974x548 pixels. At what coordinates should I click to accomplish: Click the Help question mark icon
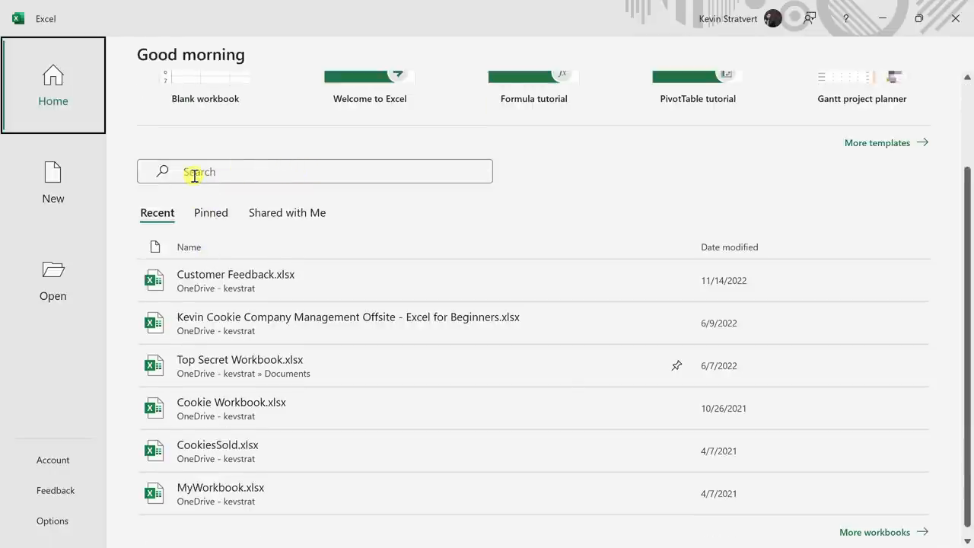[x=845, y=18]
